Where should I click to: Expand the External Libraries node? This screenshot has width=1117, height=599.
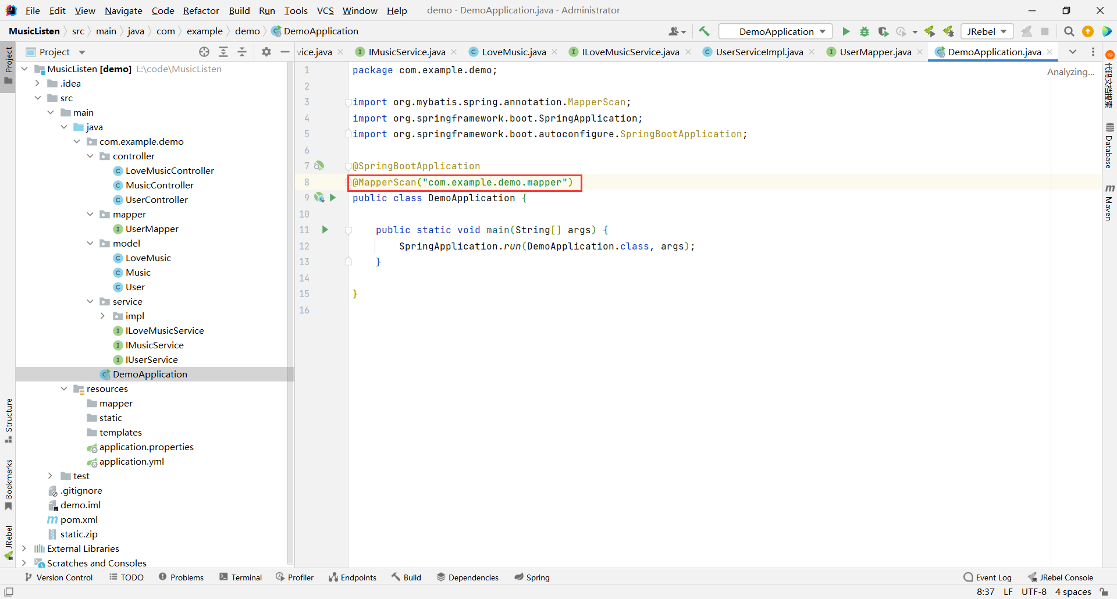tap(24, 548)
